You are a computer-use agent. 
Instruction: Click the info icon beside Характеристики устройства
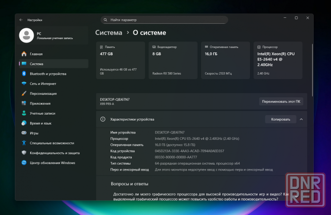[x=103, y=119]
